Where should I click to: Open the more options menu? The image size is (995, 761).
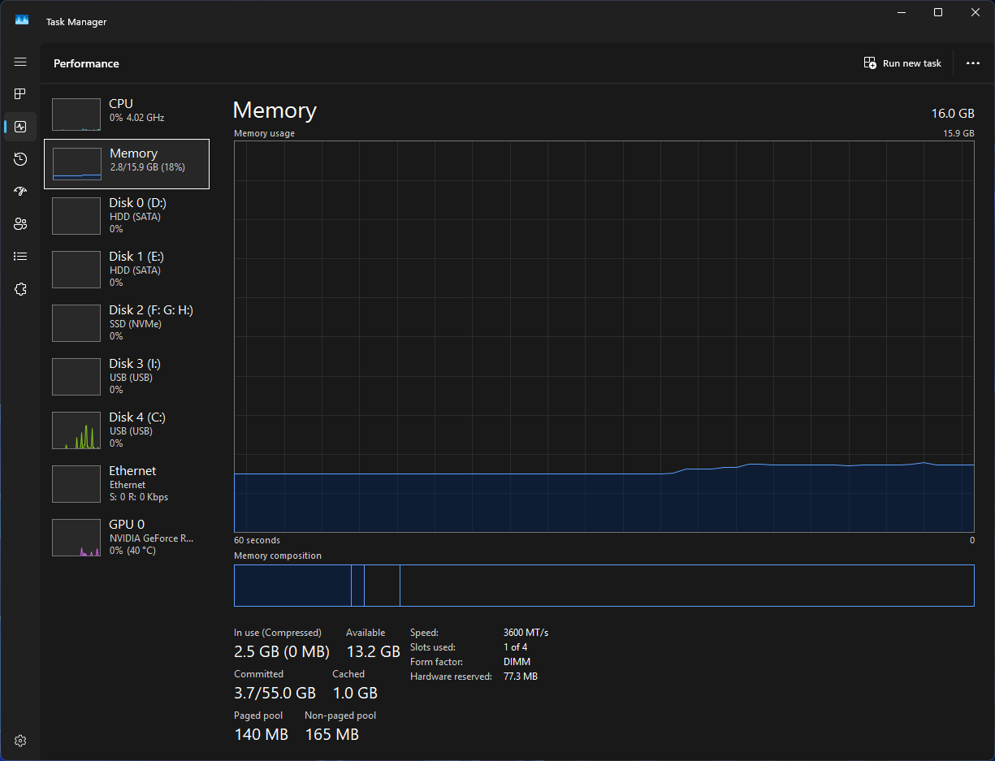(972, 63)
